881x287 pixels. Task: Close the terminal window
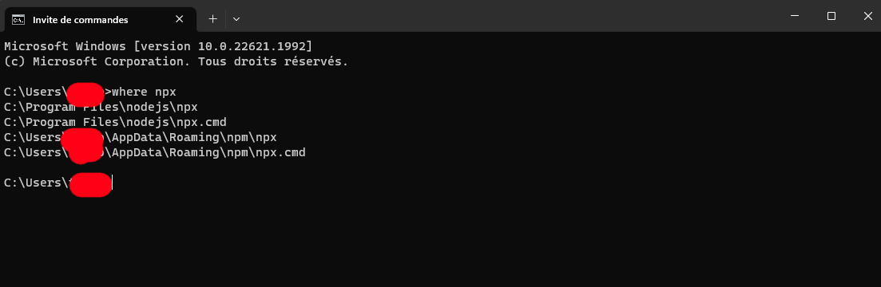click(x=867, y=16)
